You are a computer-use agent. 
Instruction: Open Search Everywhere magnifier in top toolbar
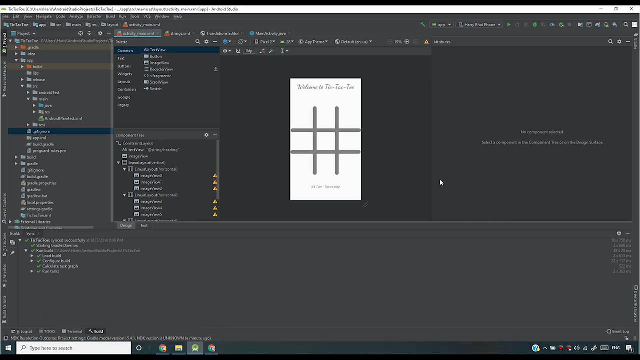[x=626, y=24]
